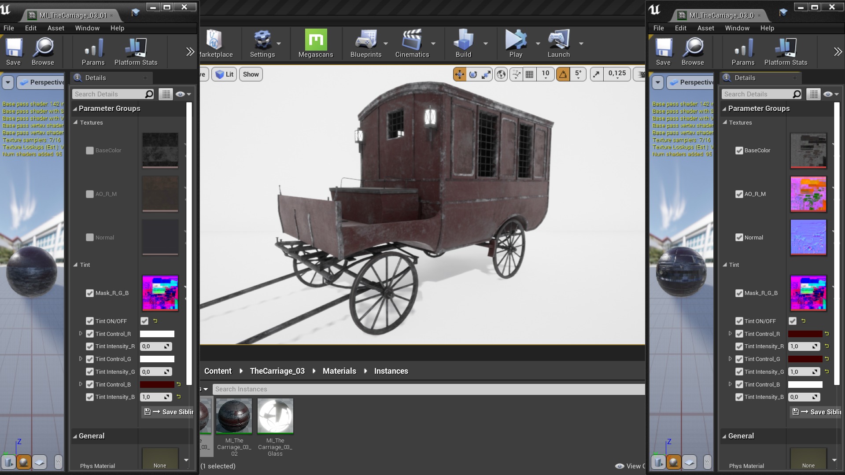Click dark red Tint Control_R swatch in right window
Screen dimensions: 845x475
[805, 334]
